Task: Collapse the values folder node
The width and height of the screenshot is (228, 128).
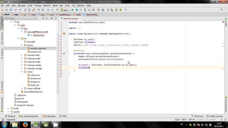Action: 22,72
